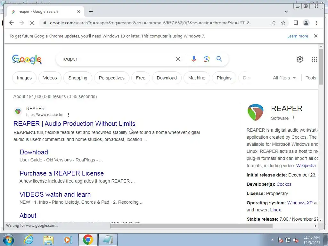Image resolution: width=328 pixels, height=246 pixels.
Task: Open the muted volume tray icon
Action: (x=296, y=240)
